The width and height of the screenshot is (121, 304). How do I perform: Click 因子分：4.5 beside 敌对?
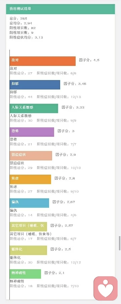point(89,60)
